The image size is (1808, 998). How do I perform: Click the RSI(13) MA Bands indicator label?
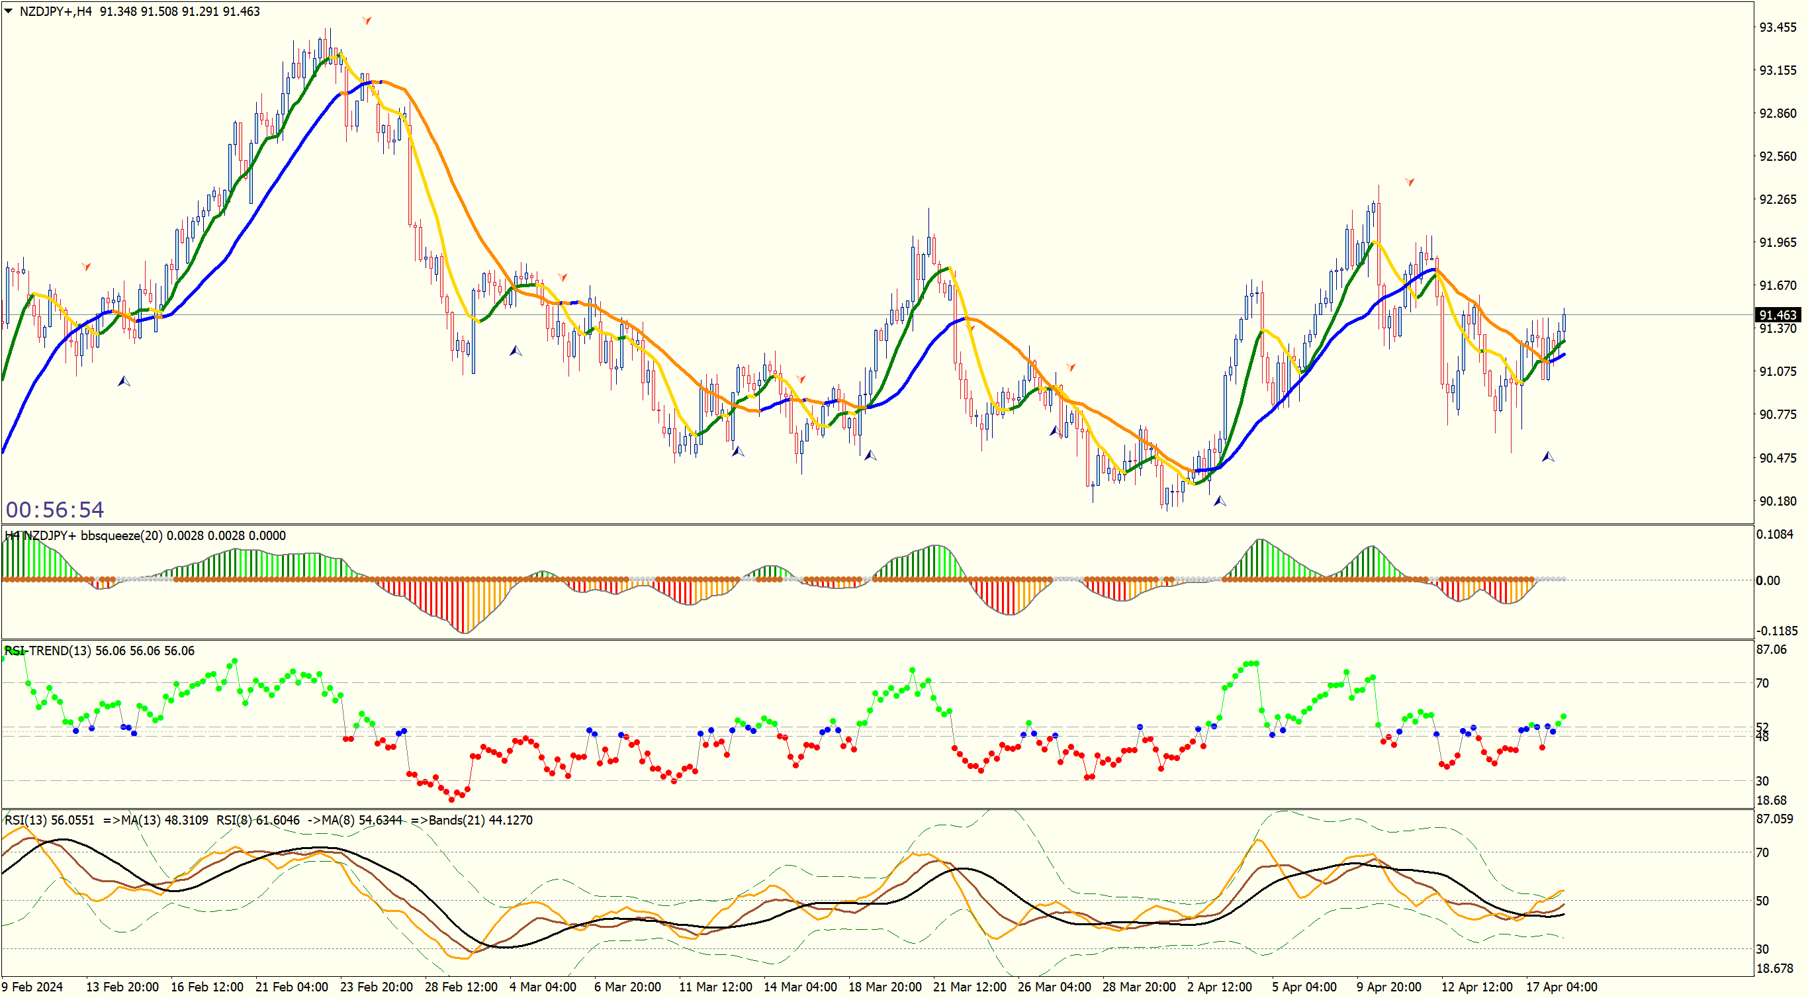pyautogui.click(x=267, y=820)
